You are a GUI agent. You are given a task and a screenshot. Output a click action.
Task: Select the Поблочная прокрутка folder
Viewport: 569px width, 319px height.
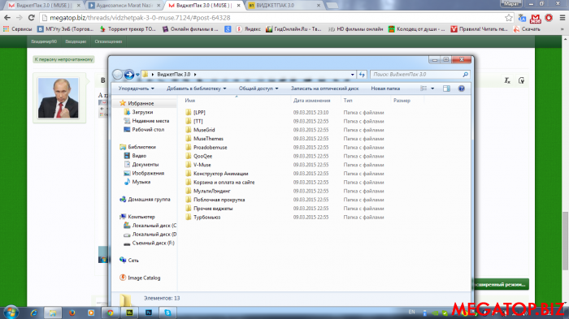219,200
